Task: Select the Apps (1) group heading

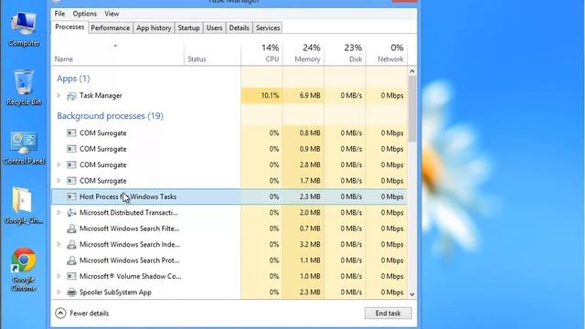Action: (x=73, y=79)
